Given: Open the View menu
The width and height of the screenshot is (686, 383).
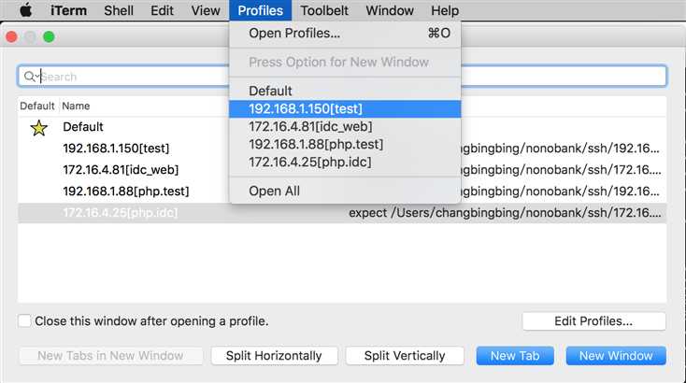Looking at the screenshot, I should (206, 10).
